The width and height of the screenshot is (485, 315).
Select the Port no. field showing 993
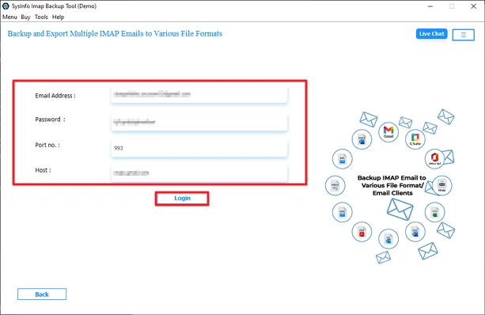tap(199, 148)
